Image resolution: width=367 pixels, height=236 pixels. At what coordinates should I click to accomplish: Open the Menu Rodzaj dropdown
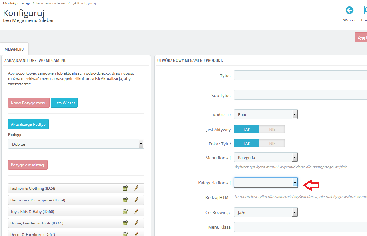(x=266, y=157)
